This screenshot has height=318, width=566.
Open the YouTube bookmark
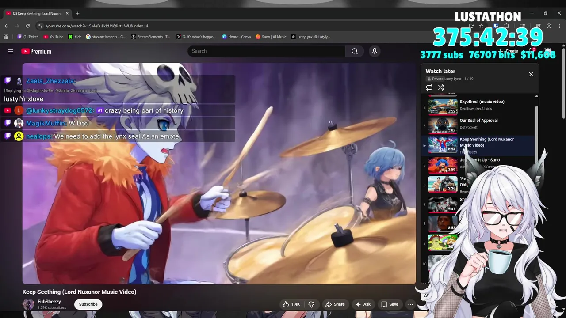pos(53,37)
